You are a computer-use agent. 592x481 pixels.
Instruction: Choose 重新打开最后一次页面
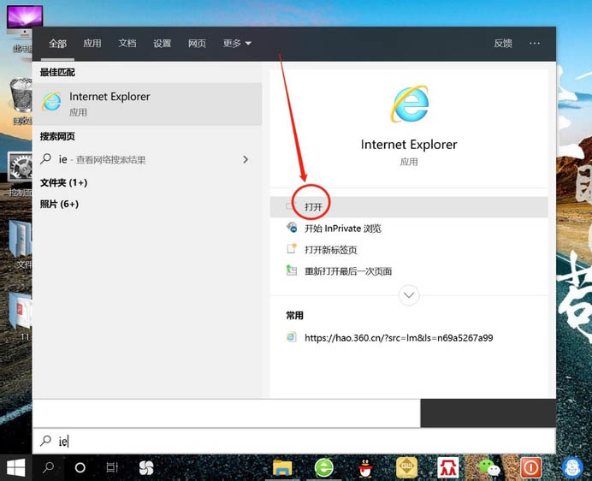coord(409,271)
